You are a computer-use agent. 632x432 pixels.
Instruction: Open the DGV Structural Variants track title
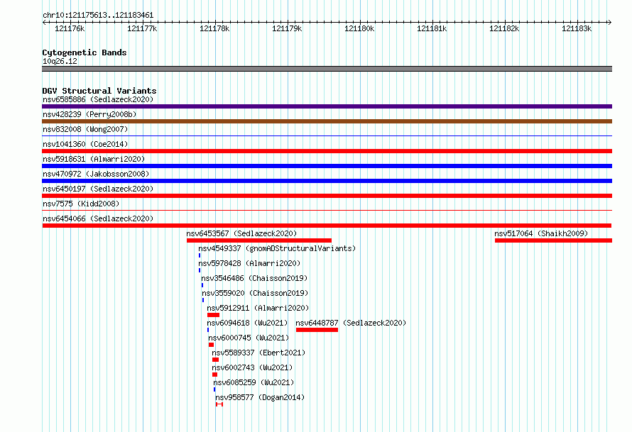(x=99, y=91)
